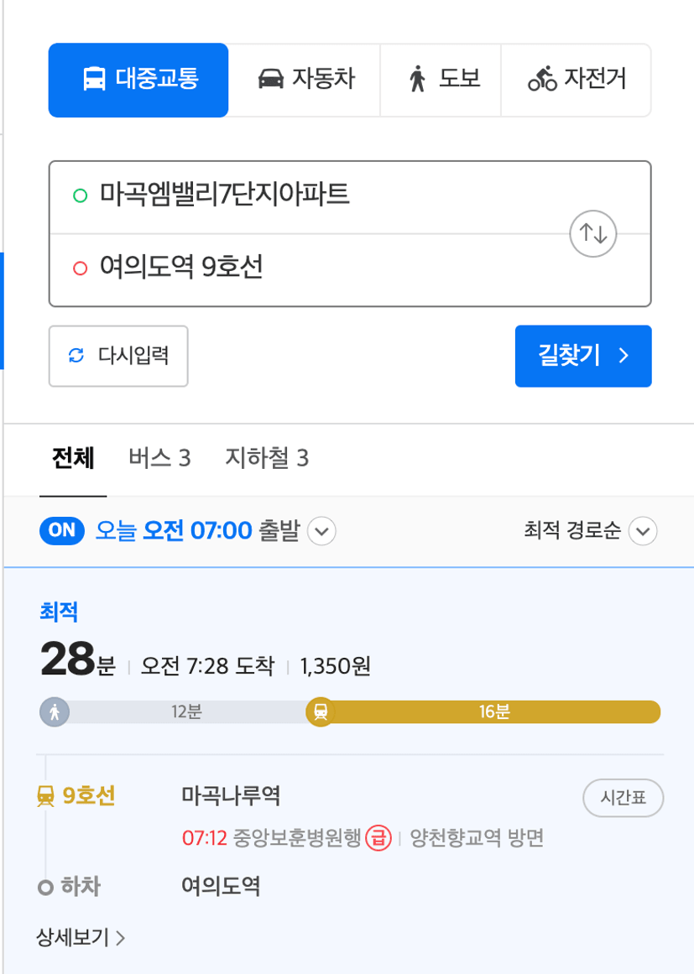Viewport: 694px width, 974px height.
Task: Open the 최적 경로순 sort dropdown
Action: point(590,531)
